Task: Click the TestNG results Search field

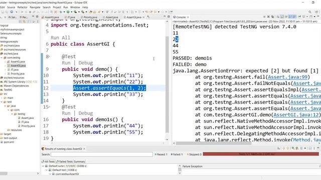Action: point(102,154)
